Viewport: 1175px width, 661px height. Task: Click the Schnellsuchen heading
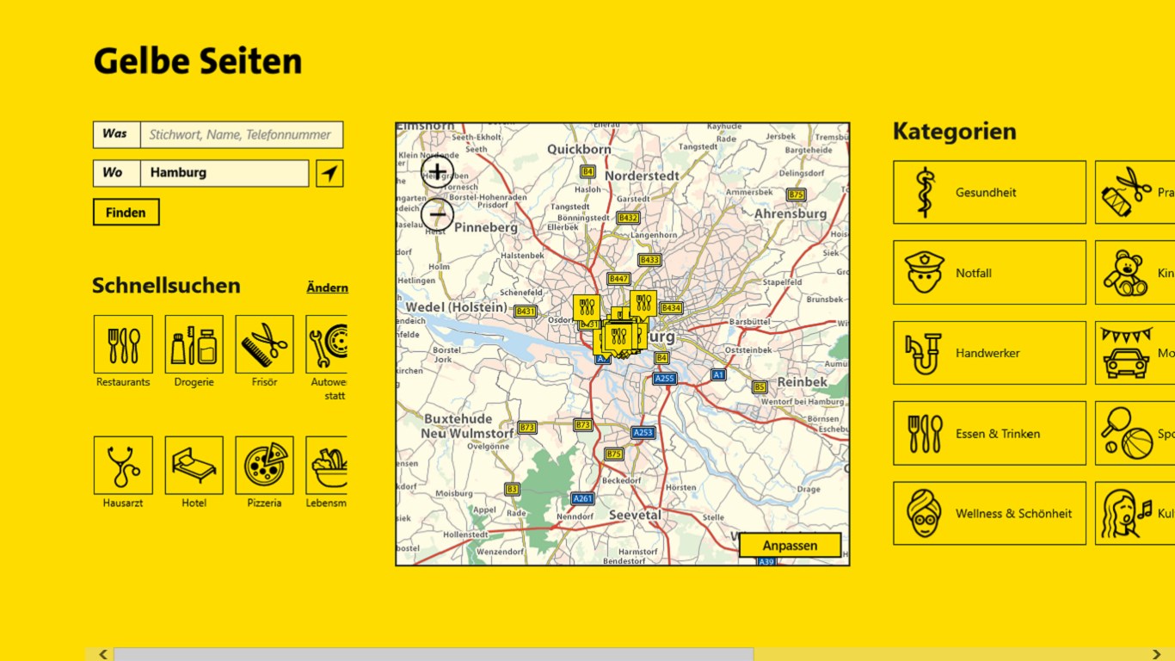point(167,286)
